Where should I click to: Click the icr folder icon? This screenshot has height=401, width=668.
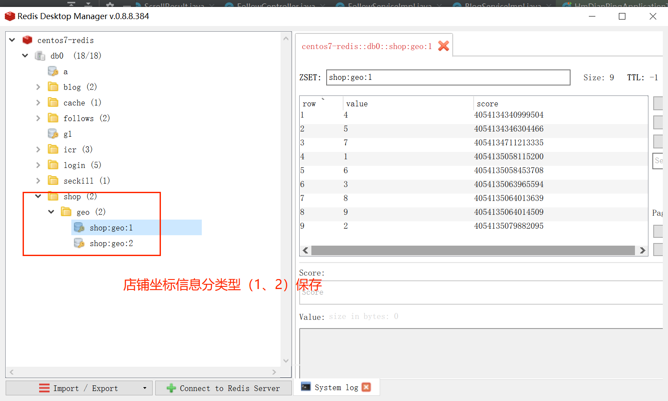pyautogui.click(x=53, y=149)
